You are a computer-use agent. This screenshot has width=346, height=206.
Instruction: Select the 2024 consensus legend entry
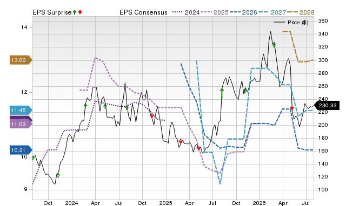click(186, 12)
